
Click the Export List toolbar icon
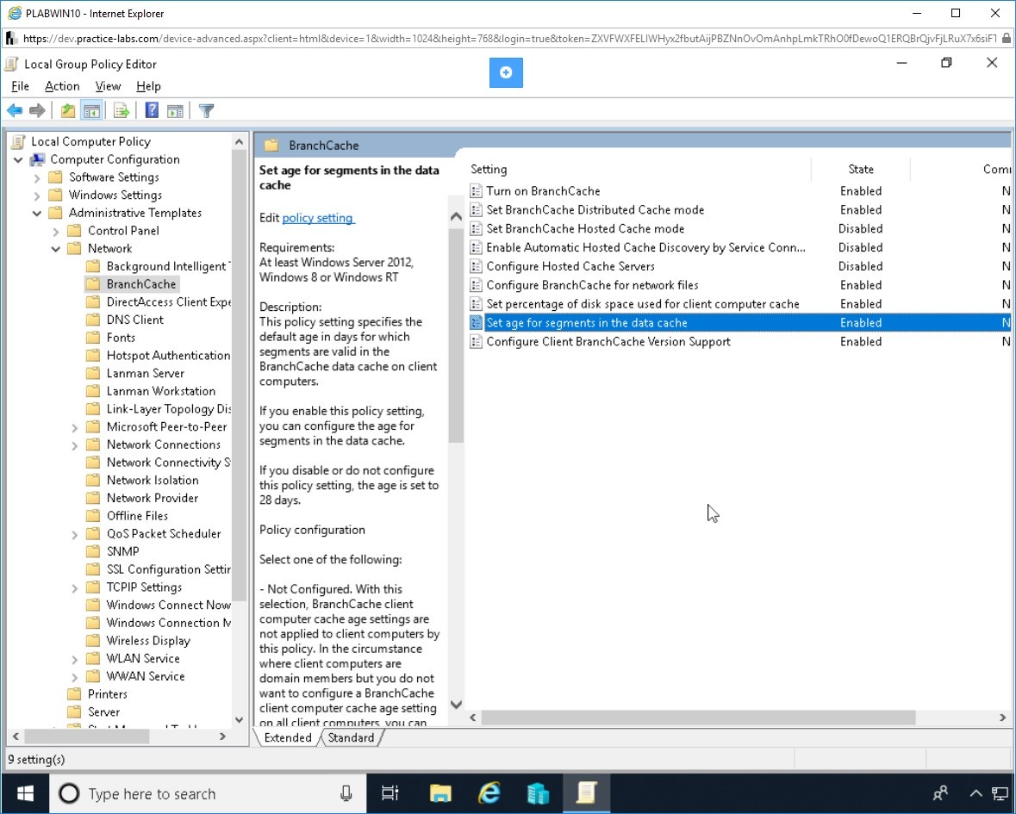coord(122,111)
